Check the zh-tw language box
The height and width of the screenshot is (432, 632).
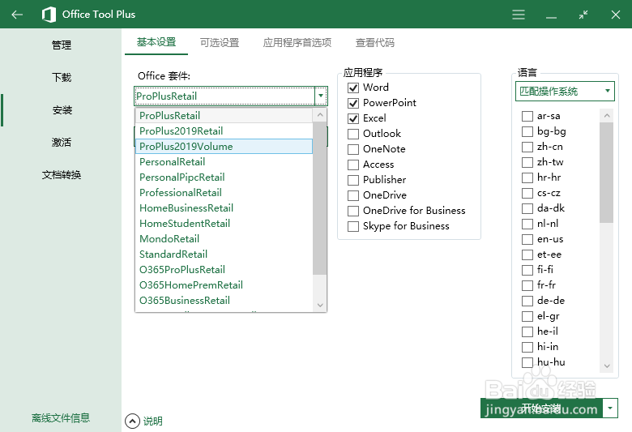tap(527, 162)
